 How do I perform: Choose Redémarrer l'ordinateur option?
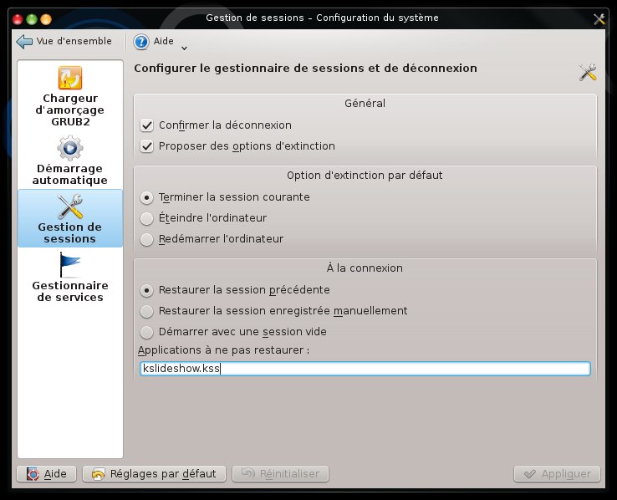pyautogui.click(x=147, y=239)
